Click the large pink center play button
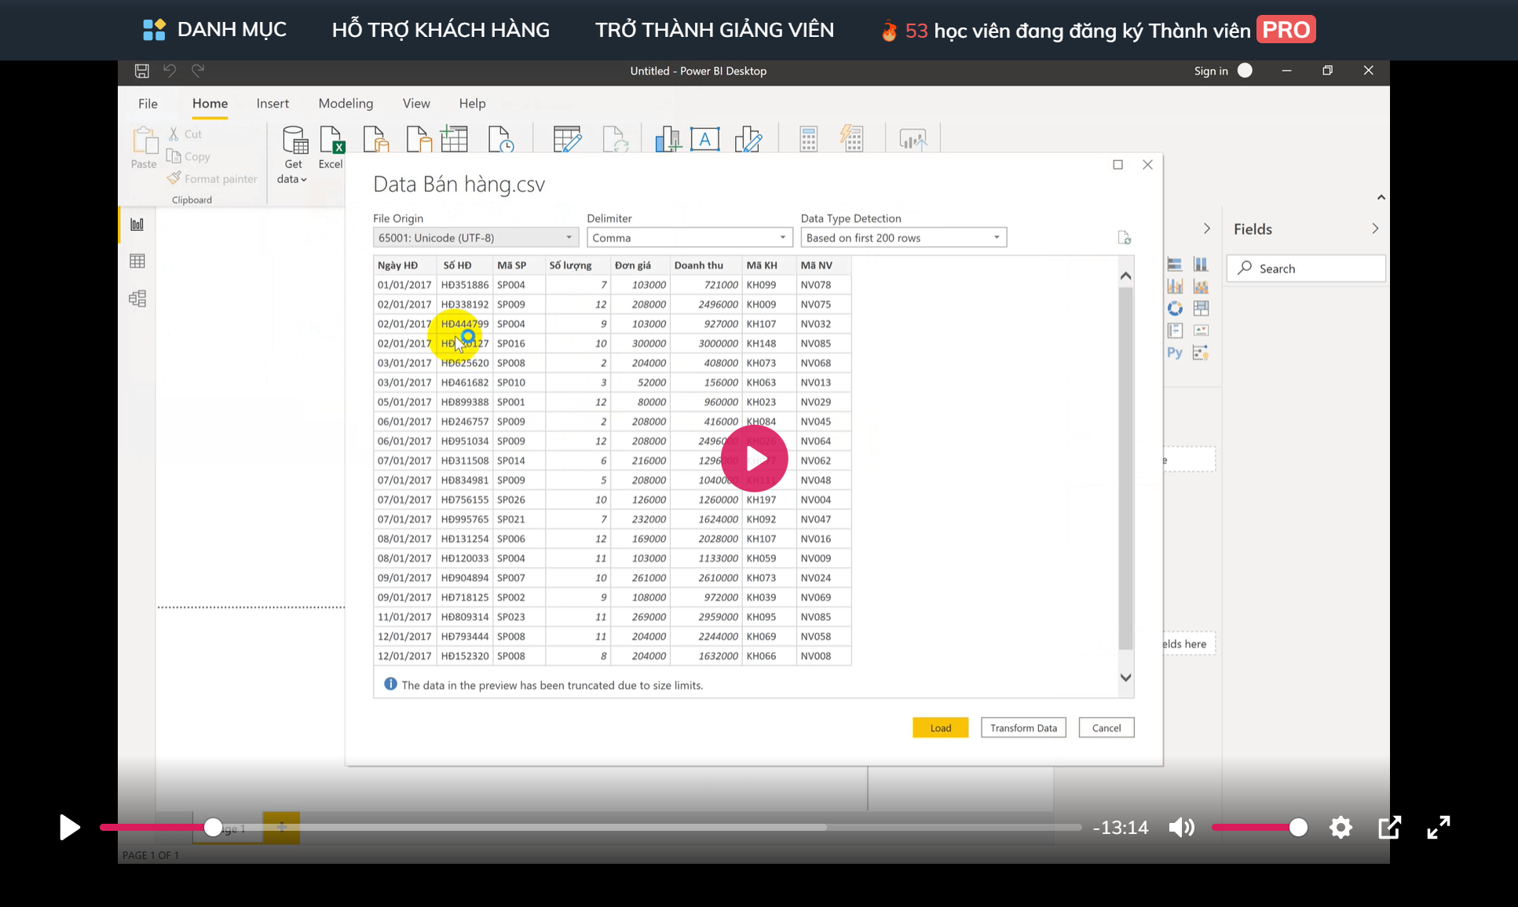 coord(754,459)
